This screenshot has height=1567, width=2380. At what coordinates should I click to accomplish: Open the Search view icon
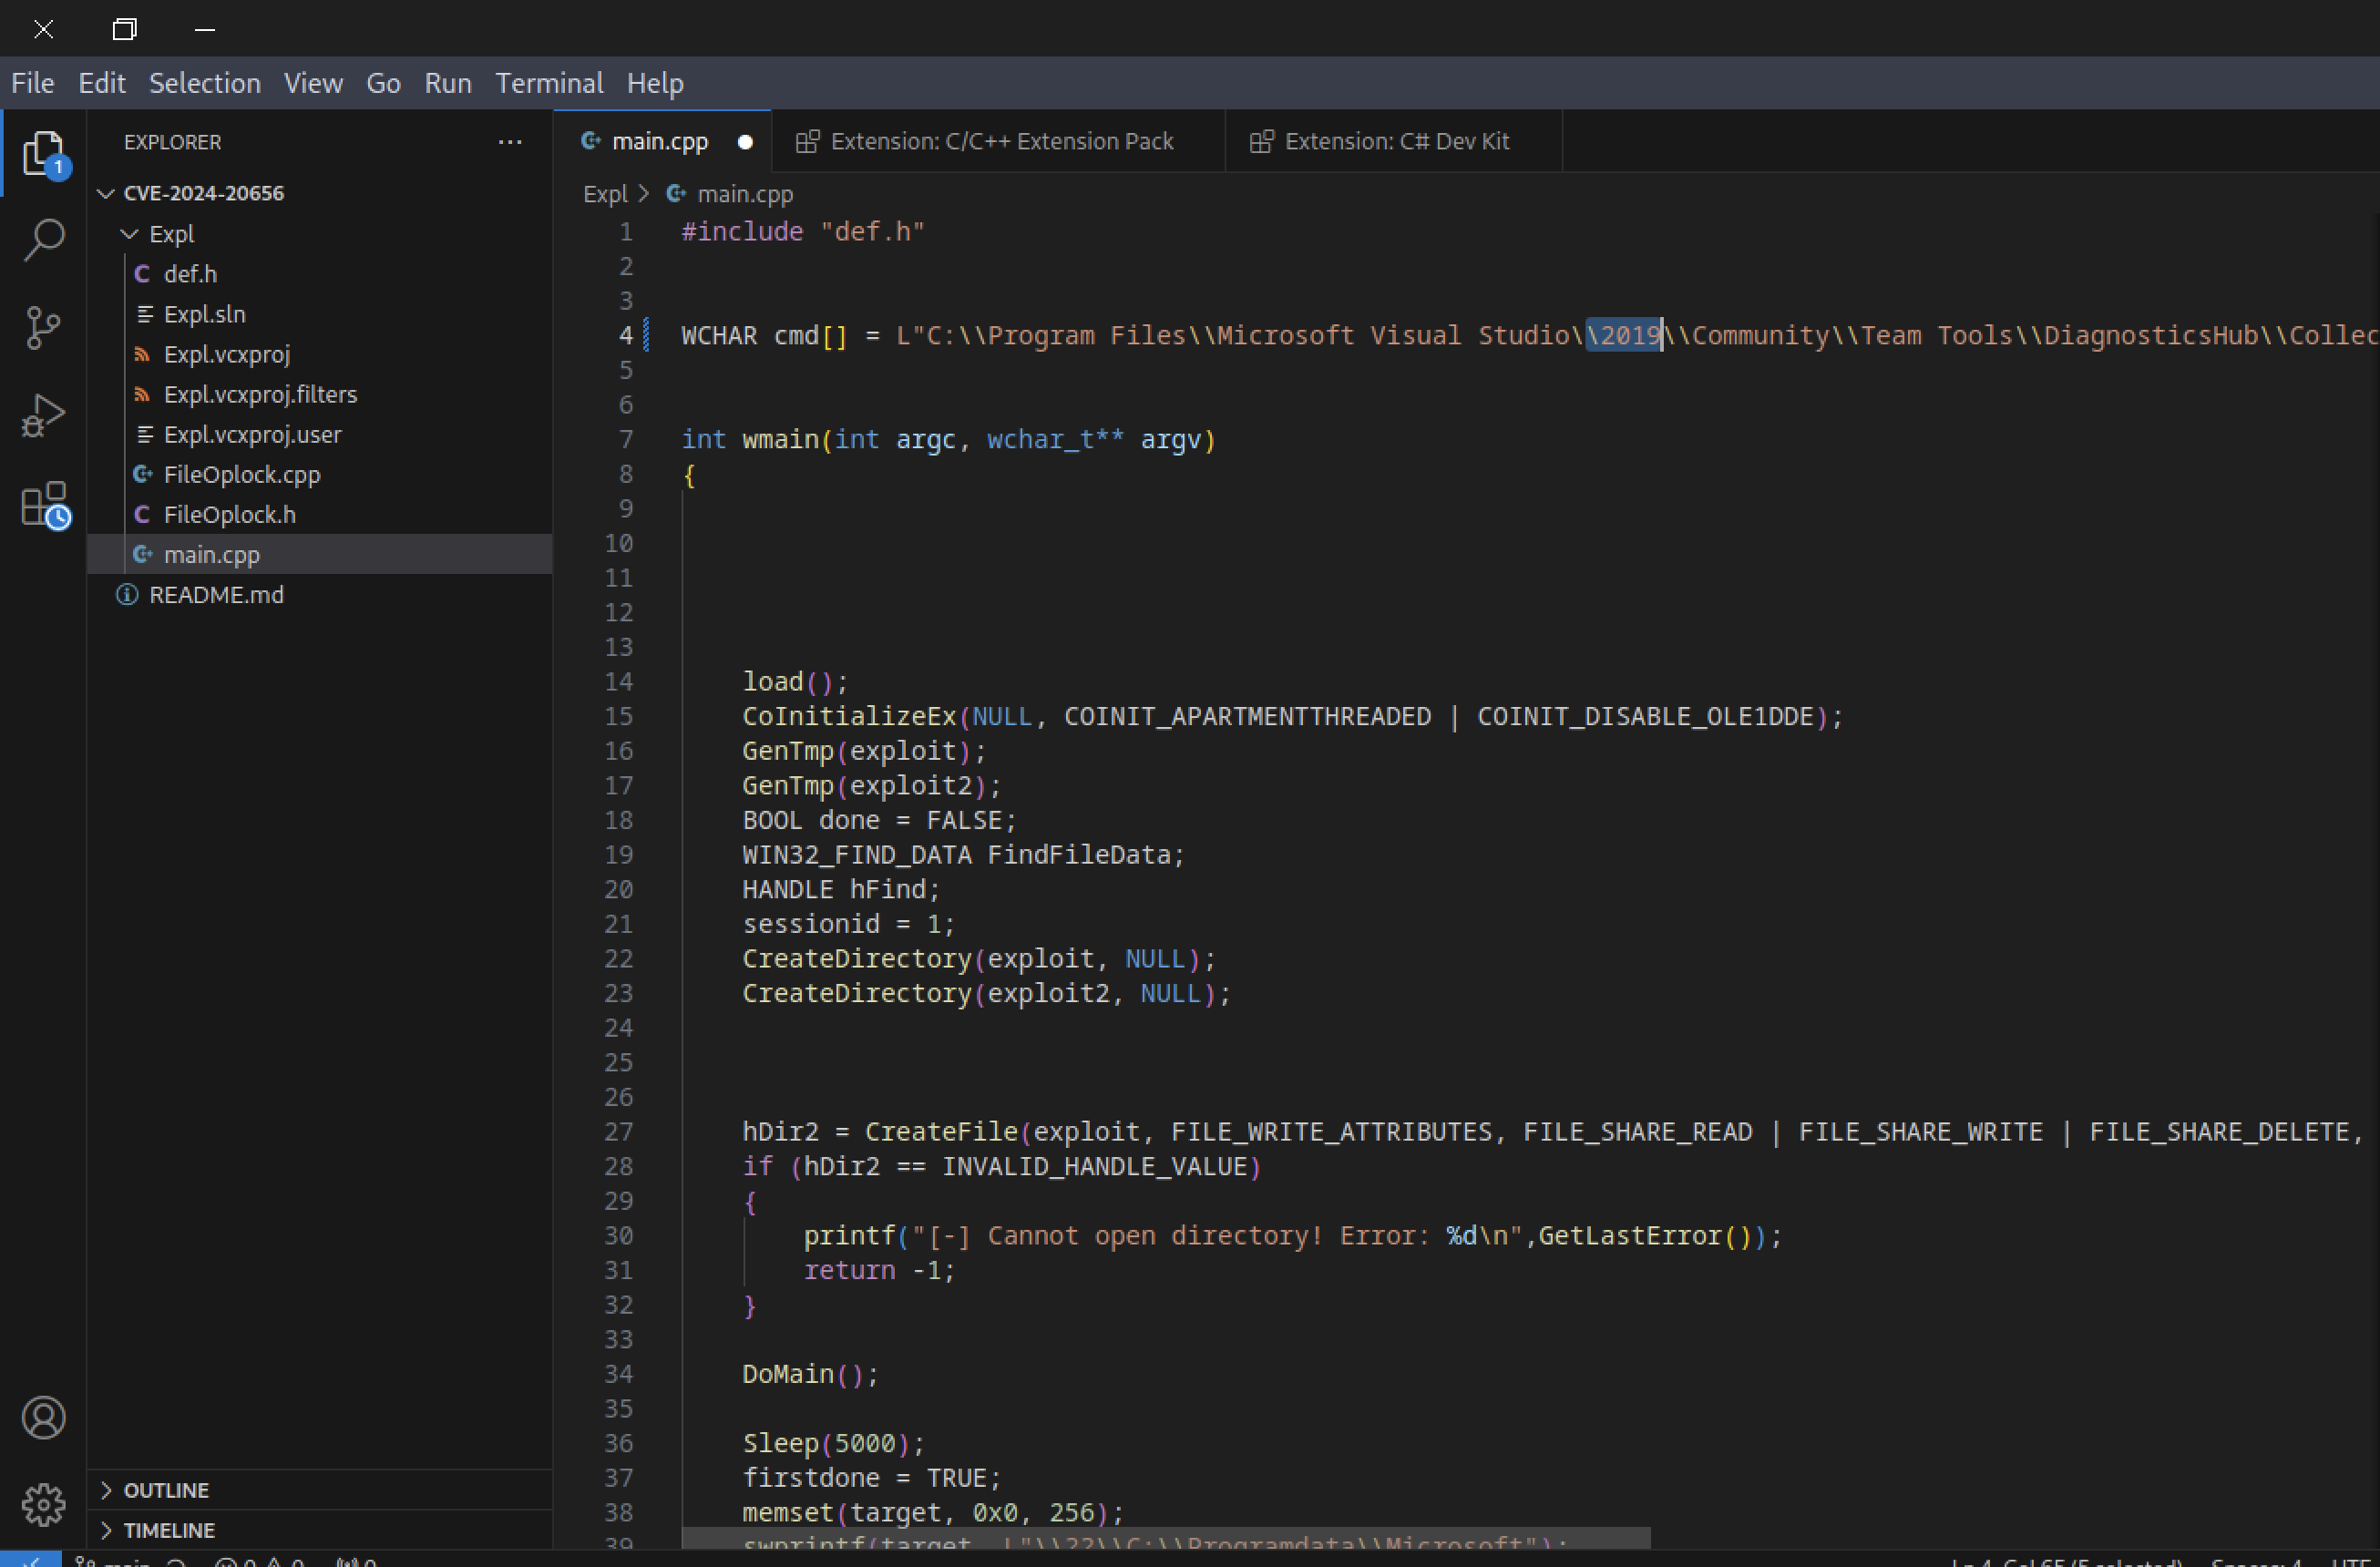click(43, 240)
